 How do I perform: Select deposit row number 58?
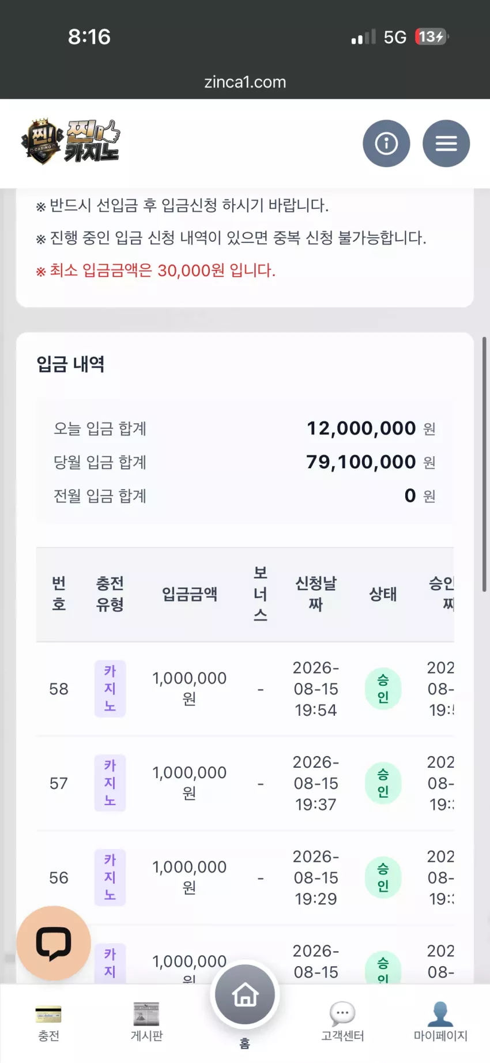coord(245,689)
